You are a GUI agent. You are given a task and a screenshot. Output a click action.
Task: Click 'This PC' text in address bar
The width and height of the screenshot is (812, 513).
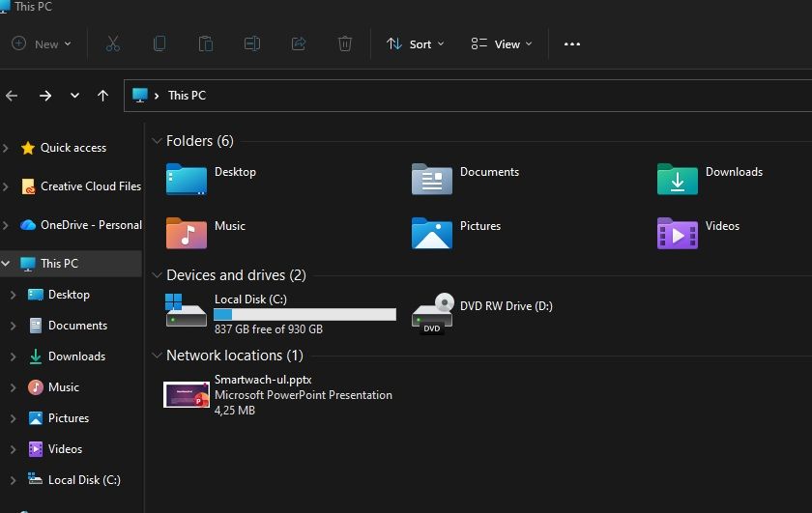coord(187,96)
